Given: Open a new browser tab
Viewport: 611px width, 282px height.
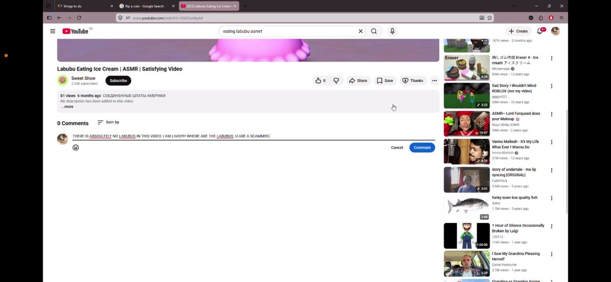Looking at the screenshot, I should pyautogui.click(x=245, y=6).
